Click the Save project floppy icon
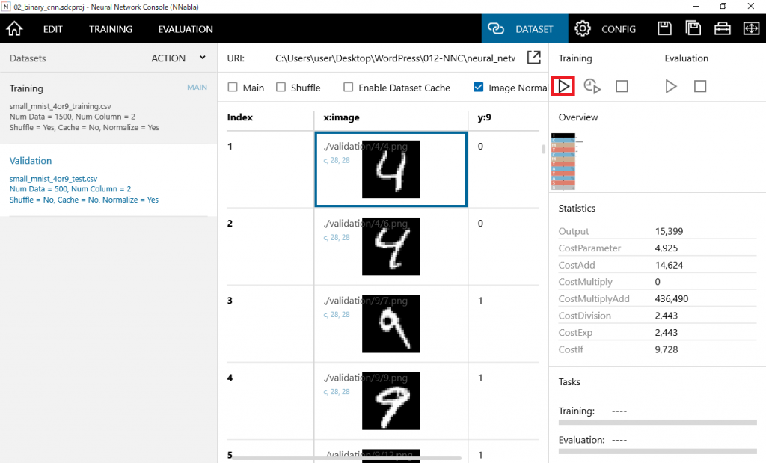The height and width of the screenshot is (463, 766). [x=664, y=29]
